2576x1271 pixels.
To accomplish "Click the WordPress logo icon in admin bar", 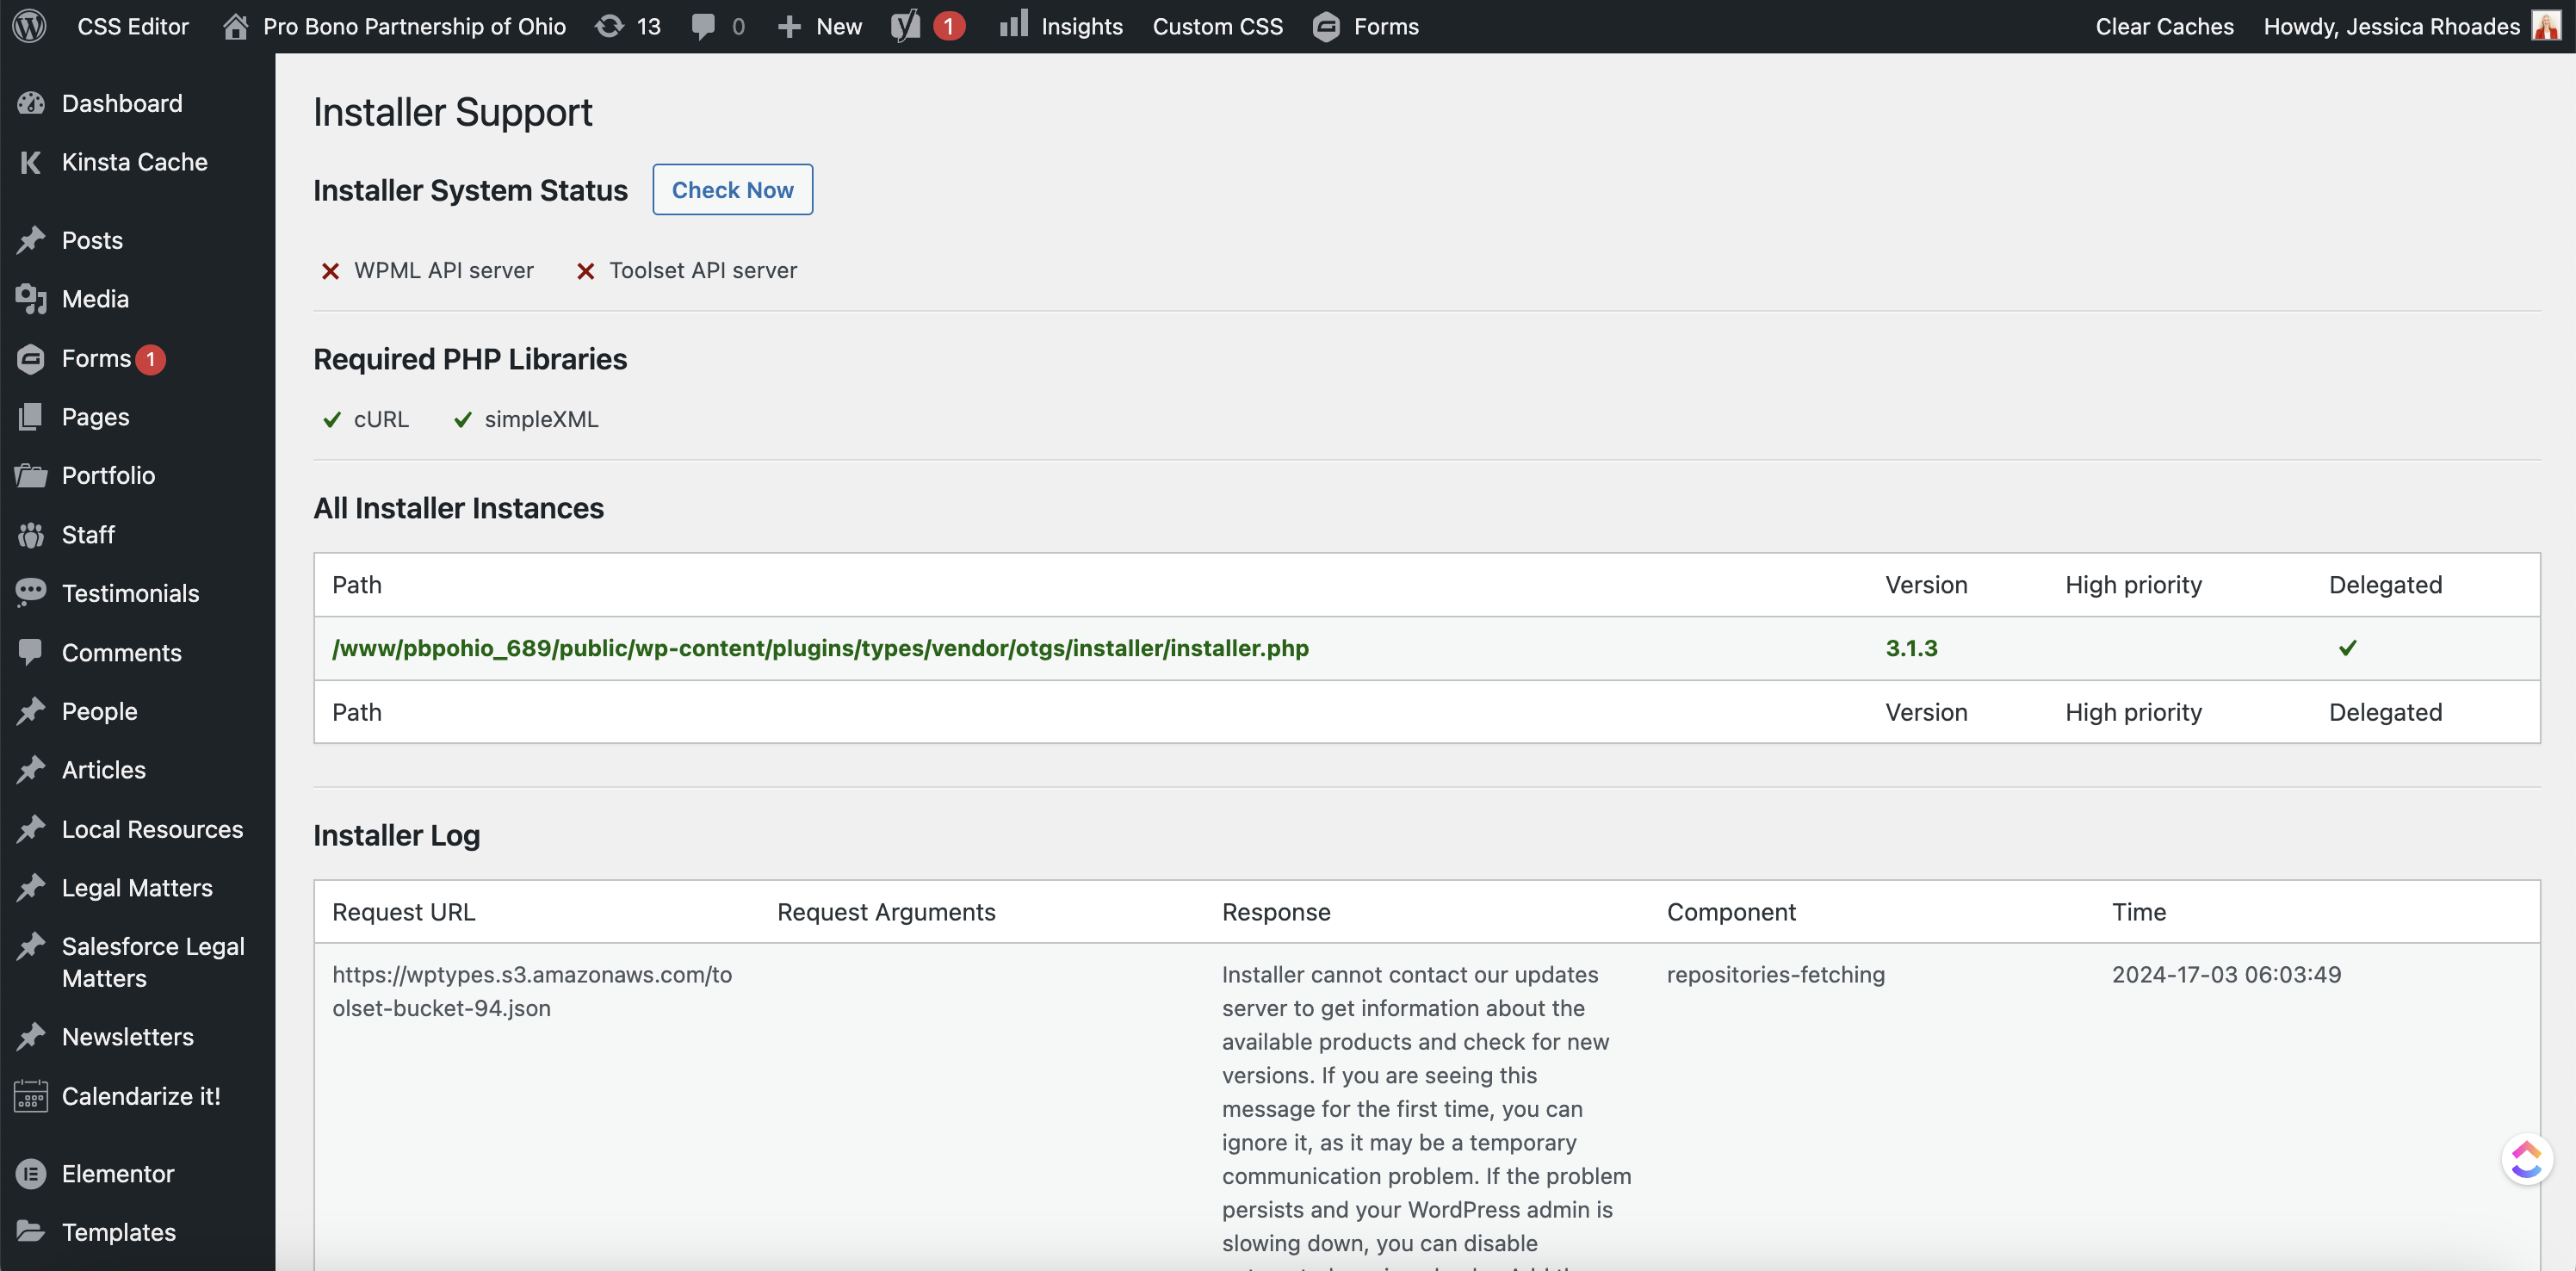I will (30, 26).
